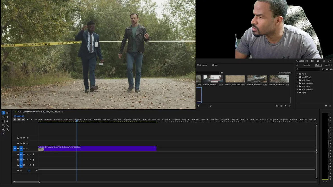
Task: Open the Effects panel hamburger menu
Action: [x=321, y=65]
